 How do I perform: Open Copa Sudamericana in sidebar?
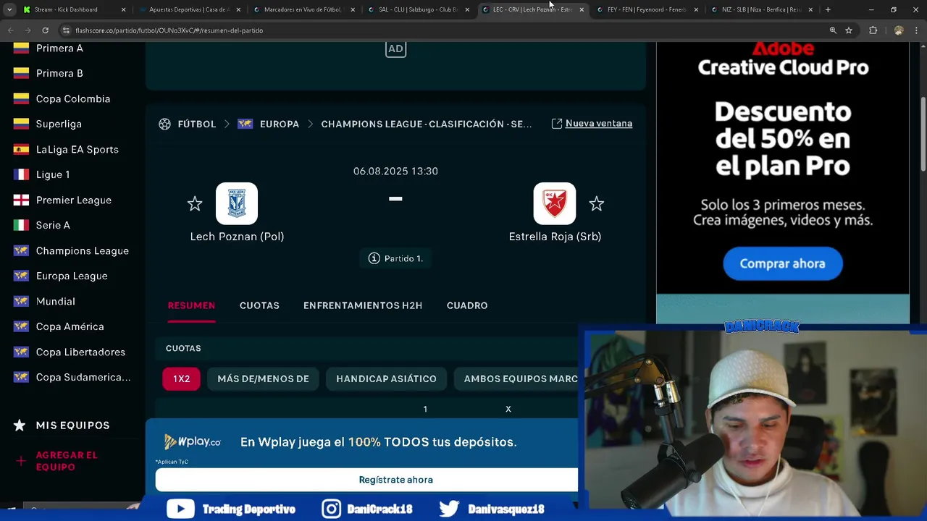tap(83, 377)
